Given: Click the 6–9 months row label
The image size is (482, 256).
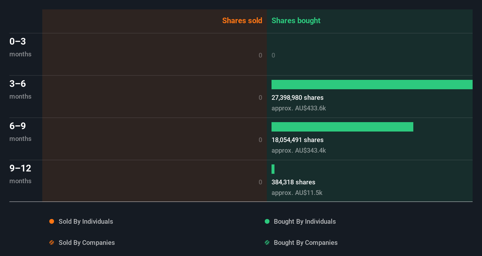Looking at the screenshot, I should tap(20, 132).
